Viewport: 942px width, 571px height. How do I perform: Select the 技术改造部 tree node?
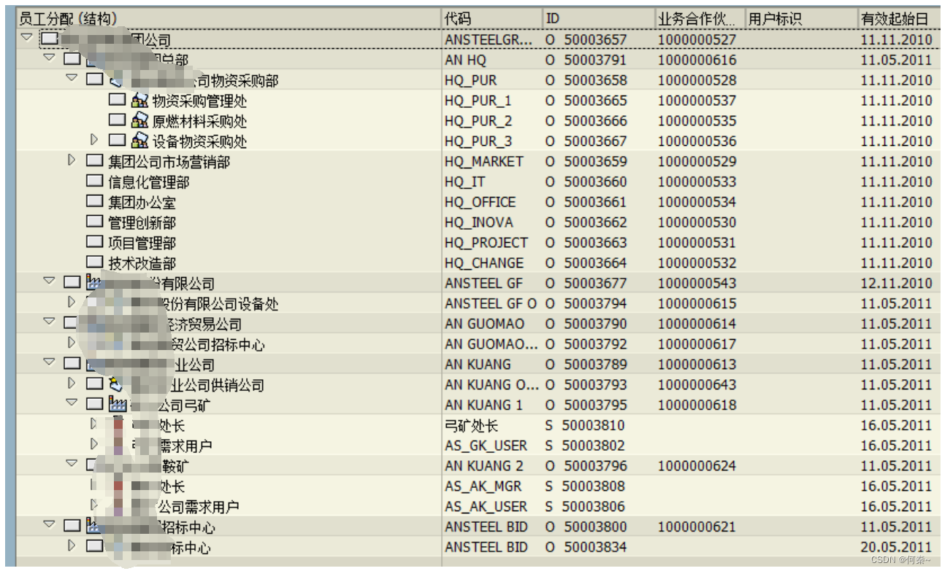(x=142, y=263)
